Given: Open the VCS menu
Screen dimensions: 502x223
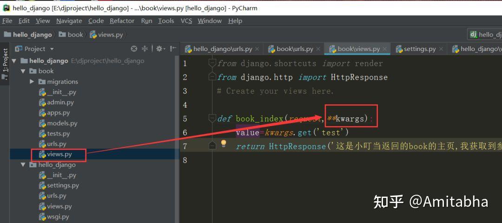Looking at the screenshot, I should pos(186,21).
